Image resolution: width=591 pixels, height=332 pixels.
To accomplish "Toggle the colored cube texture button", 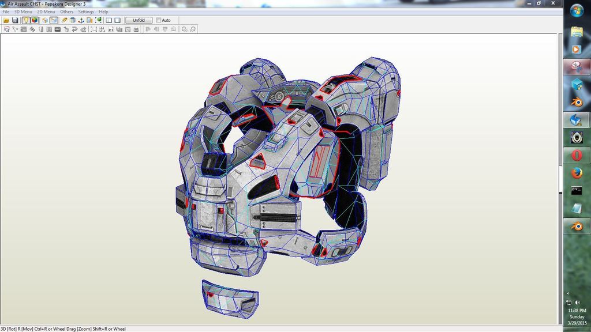I will (34, 20).
